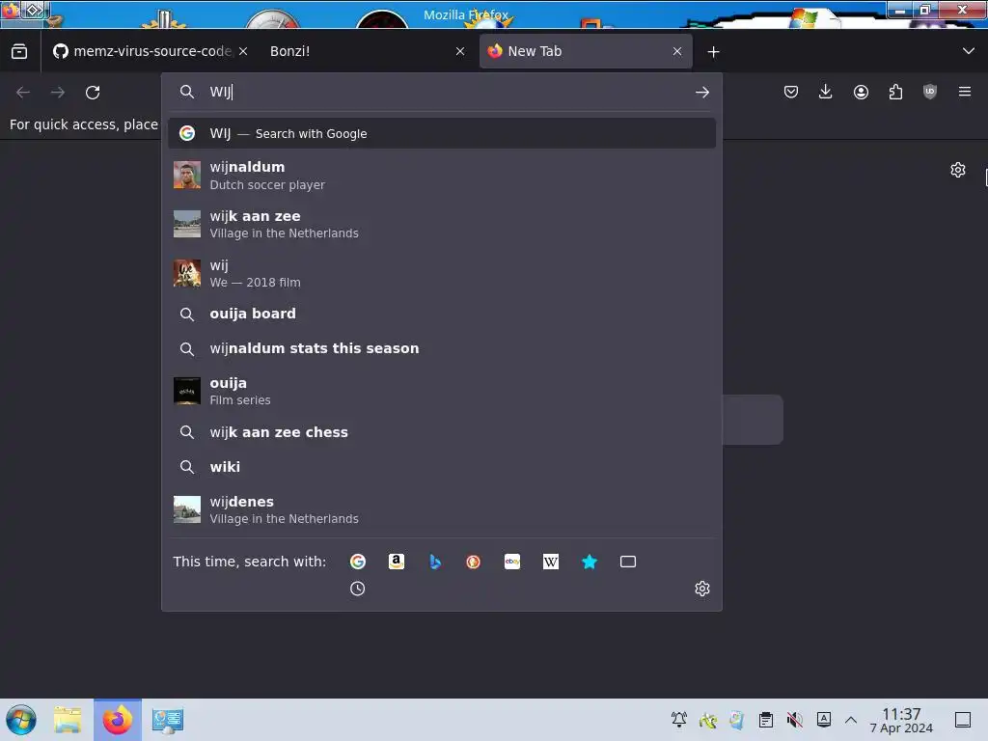Open the notifications bell tray icon

(x=679, y=720)
